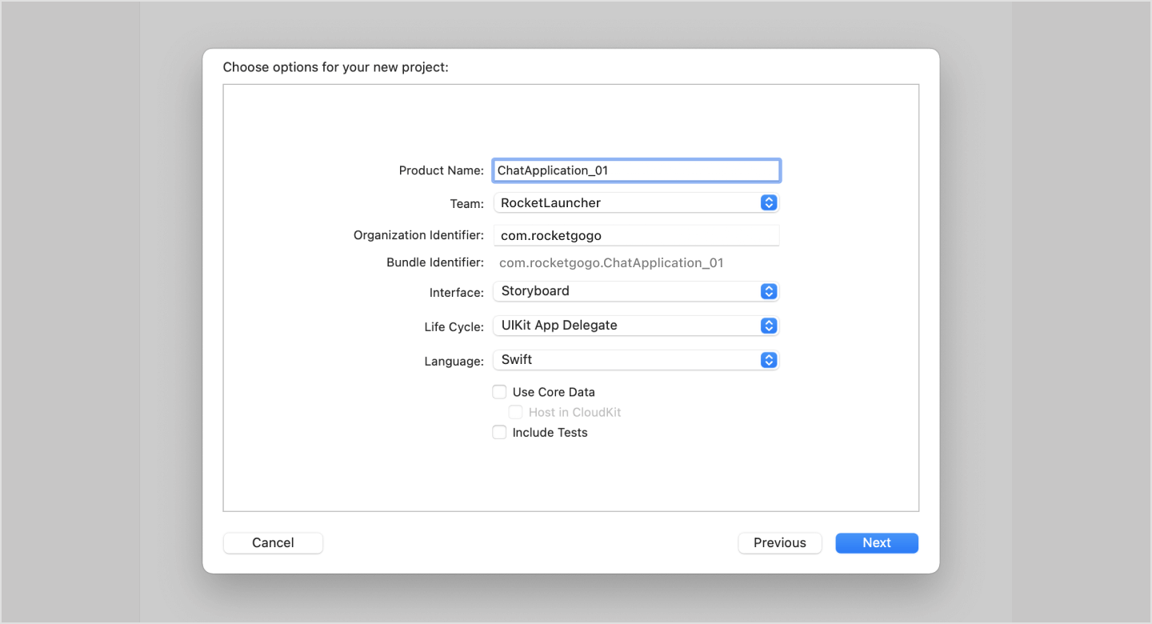Viewport: 1152px width, 624px height.
Task: Open the Life Cycle dropdown showing UIKit App Delegate
Action: pyautogui.click(x=632, y=326)
